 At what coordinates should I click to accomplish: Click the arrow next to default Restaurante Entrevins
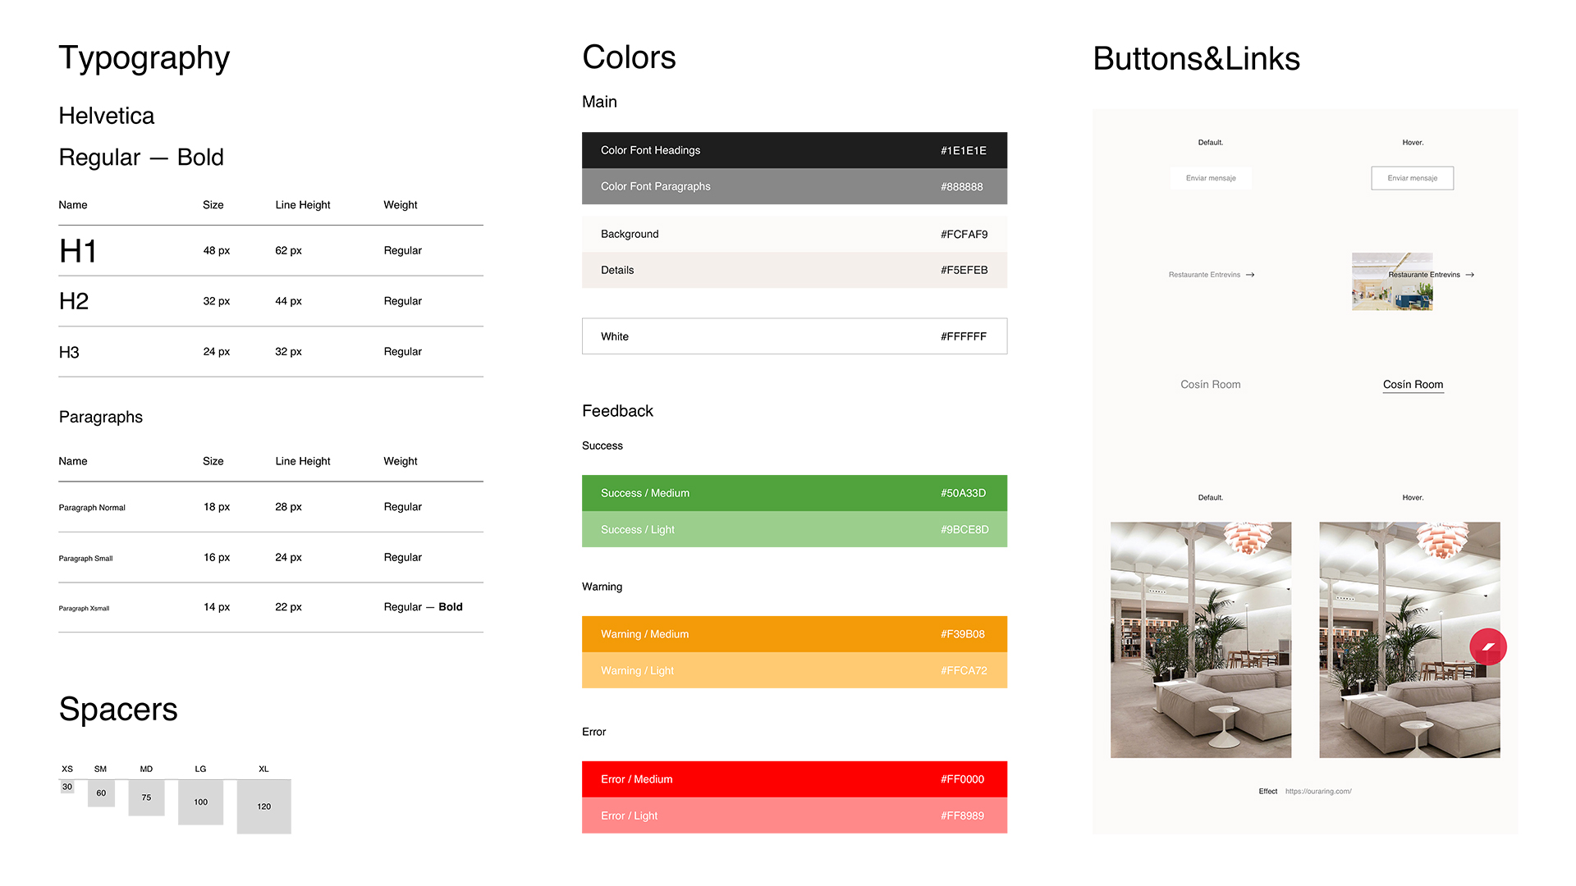pos(1250,275)
